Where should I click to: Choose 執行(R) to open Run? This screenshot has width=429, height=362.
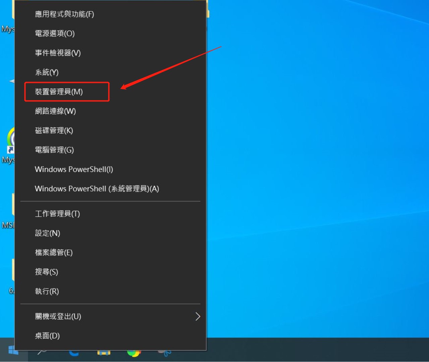[x=47, y=291]
